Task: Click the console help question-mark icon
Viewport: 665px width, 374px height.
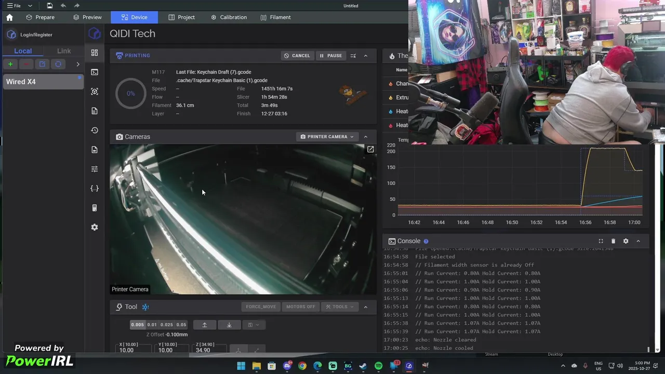Action: click(426, 241)
